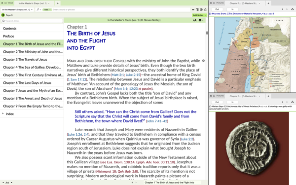
Task: Click the recycle icon in coin picture pane
Action: pyautogui.click(x=292, y=102)
